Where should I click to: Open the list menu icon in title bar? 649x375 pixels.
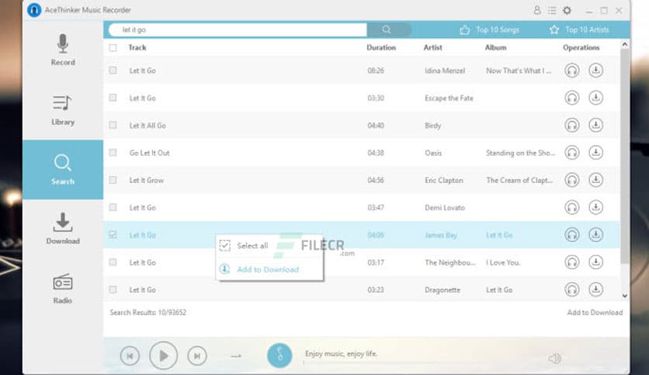click(x=552, y=10)
